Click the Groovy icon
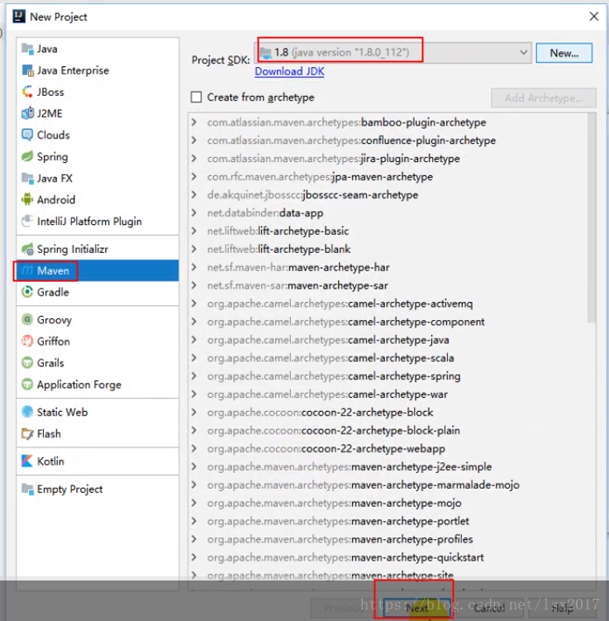The width and height of the screenshot is (609, 621). click(27, 320)
